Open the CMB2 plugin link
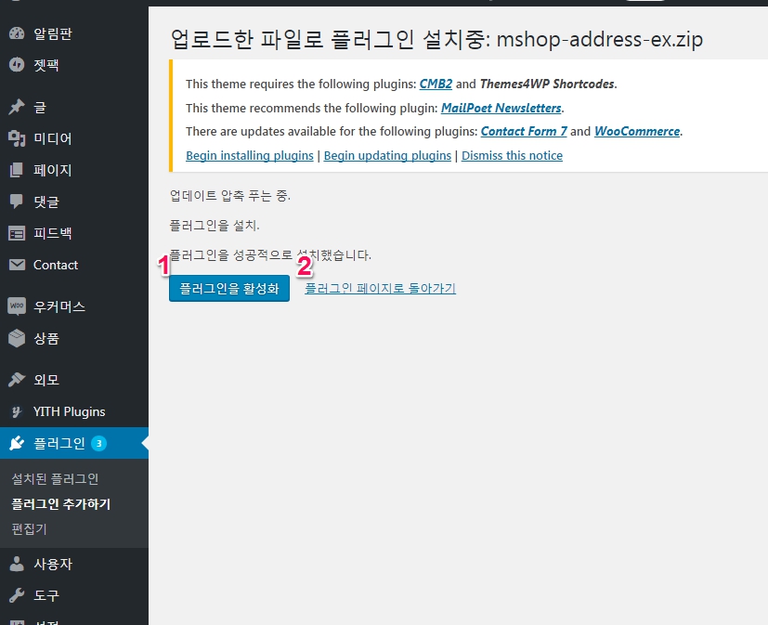The height and width of the screenshot is (625, 768). (x=436, y=84)
